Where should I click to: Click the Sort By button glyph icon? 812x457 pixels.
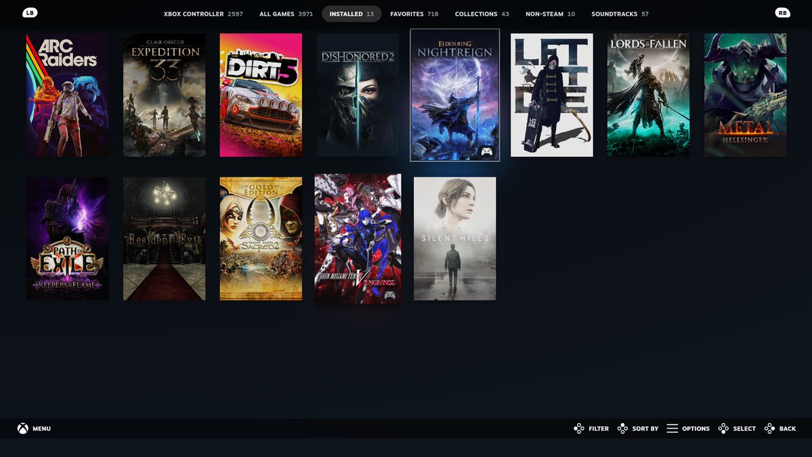tap(622, 429)
